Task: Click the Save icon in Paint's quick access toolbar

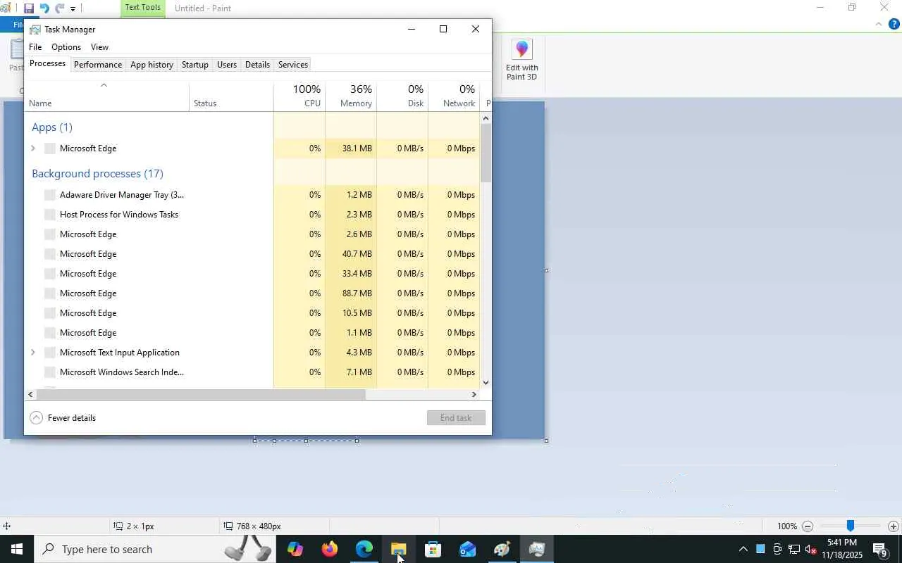Action: point(29,8)
